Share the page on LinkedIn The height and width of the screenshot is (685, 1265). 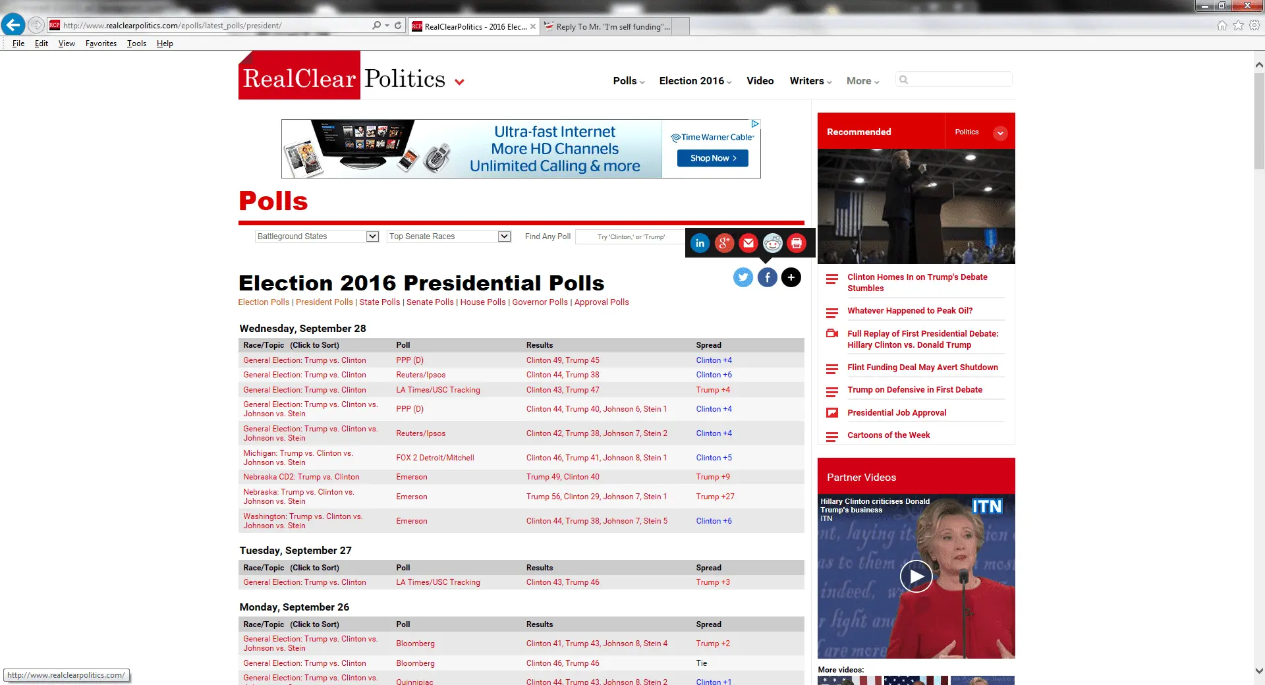[x=700, y=243]
